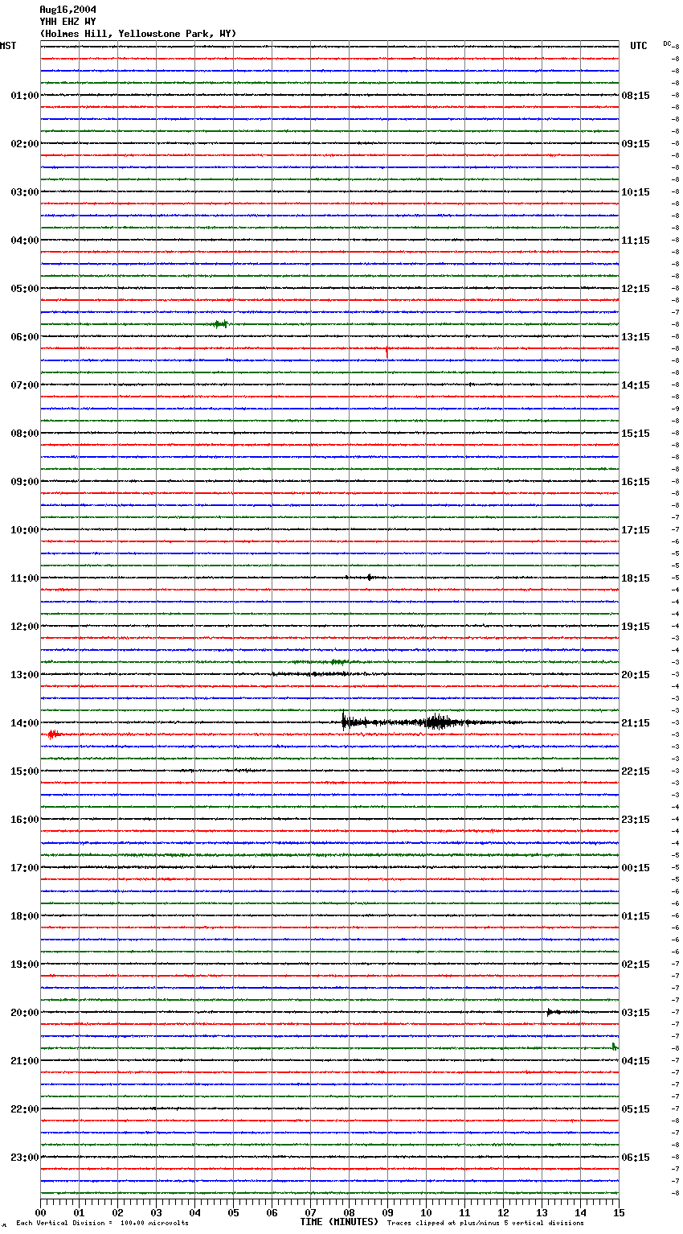The image size is (683, 1234).
Task: Select the MST hour label '07:00'
Action: 25,385
